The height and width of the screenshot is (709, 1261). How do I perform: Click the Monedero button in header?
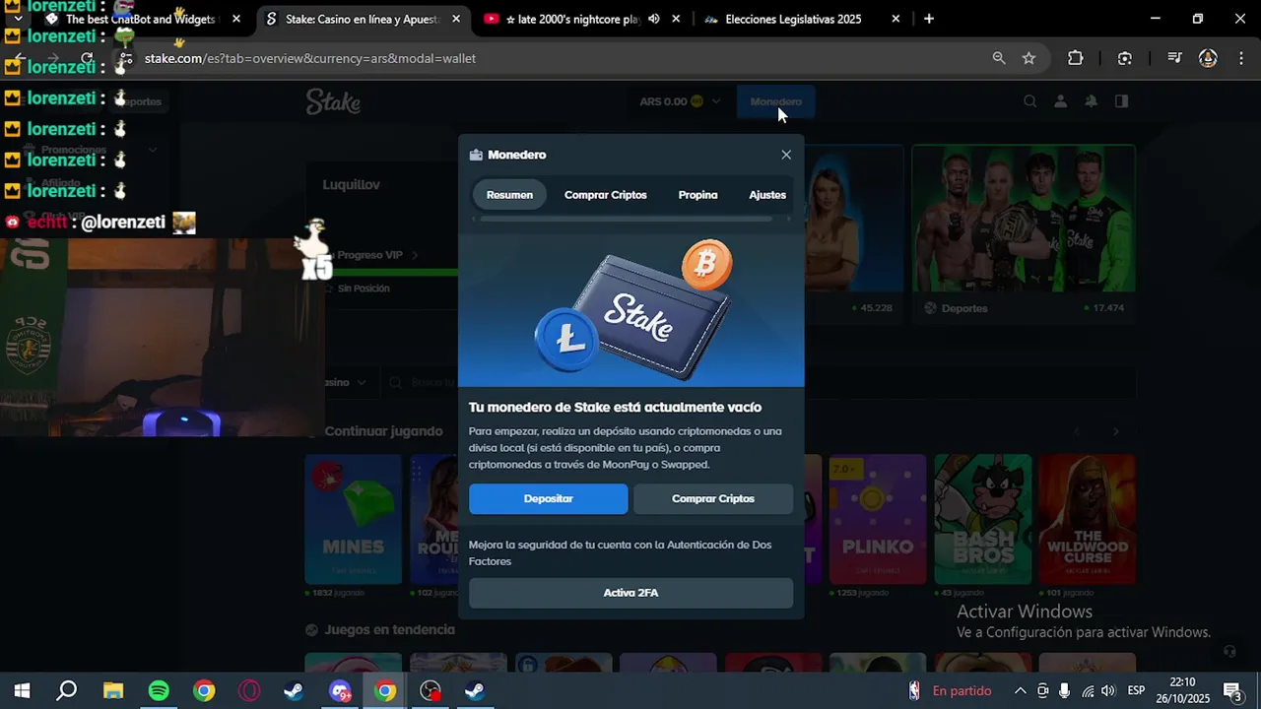point(776,101)
